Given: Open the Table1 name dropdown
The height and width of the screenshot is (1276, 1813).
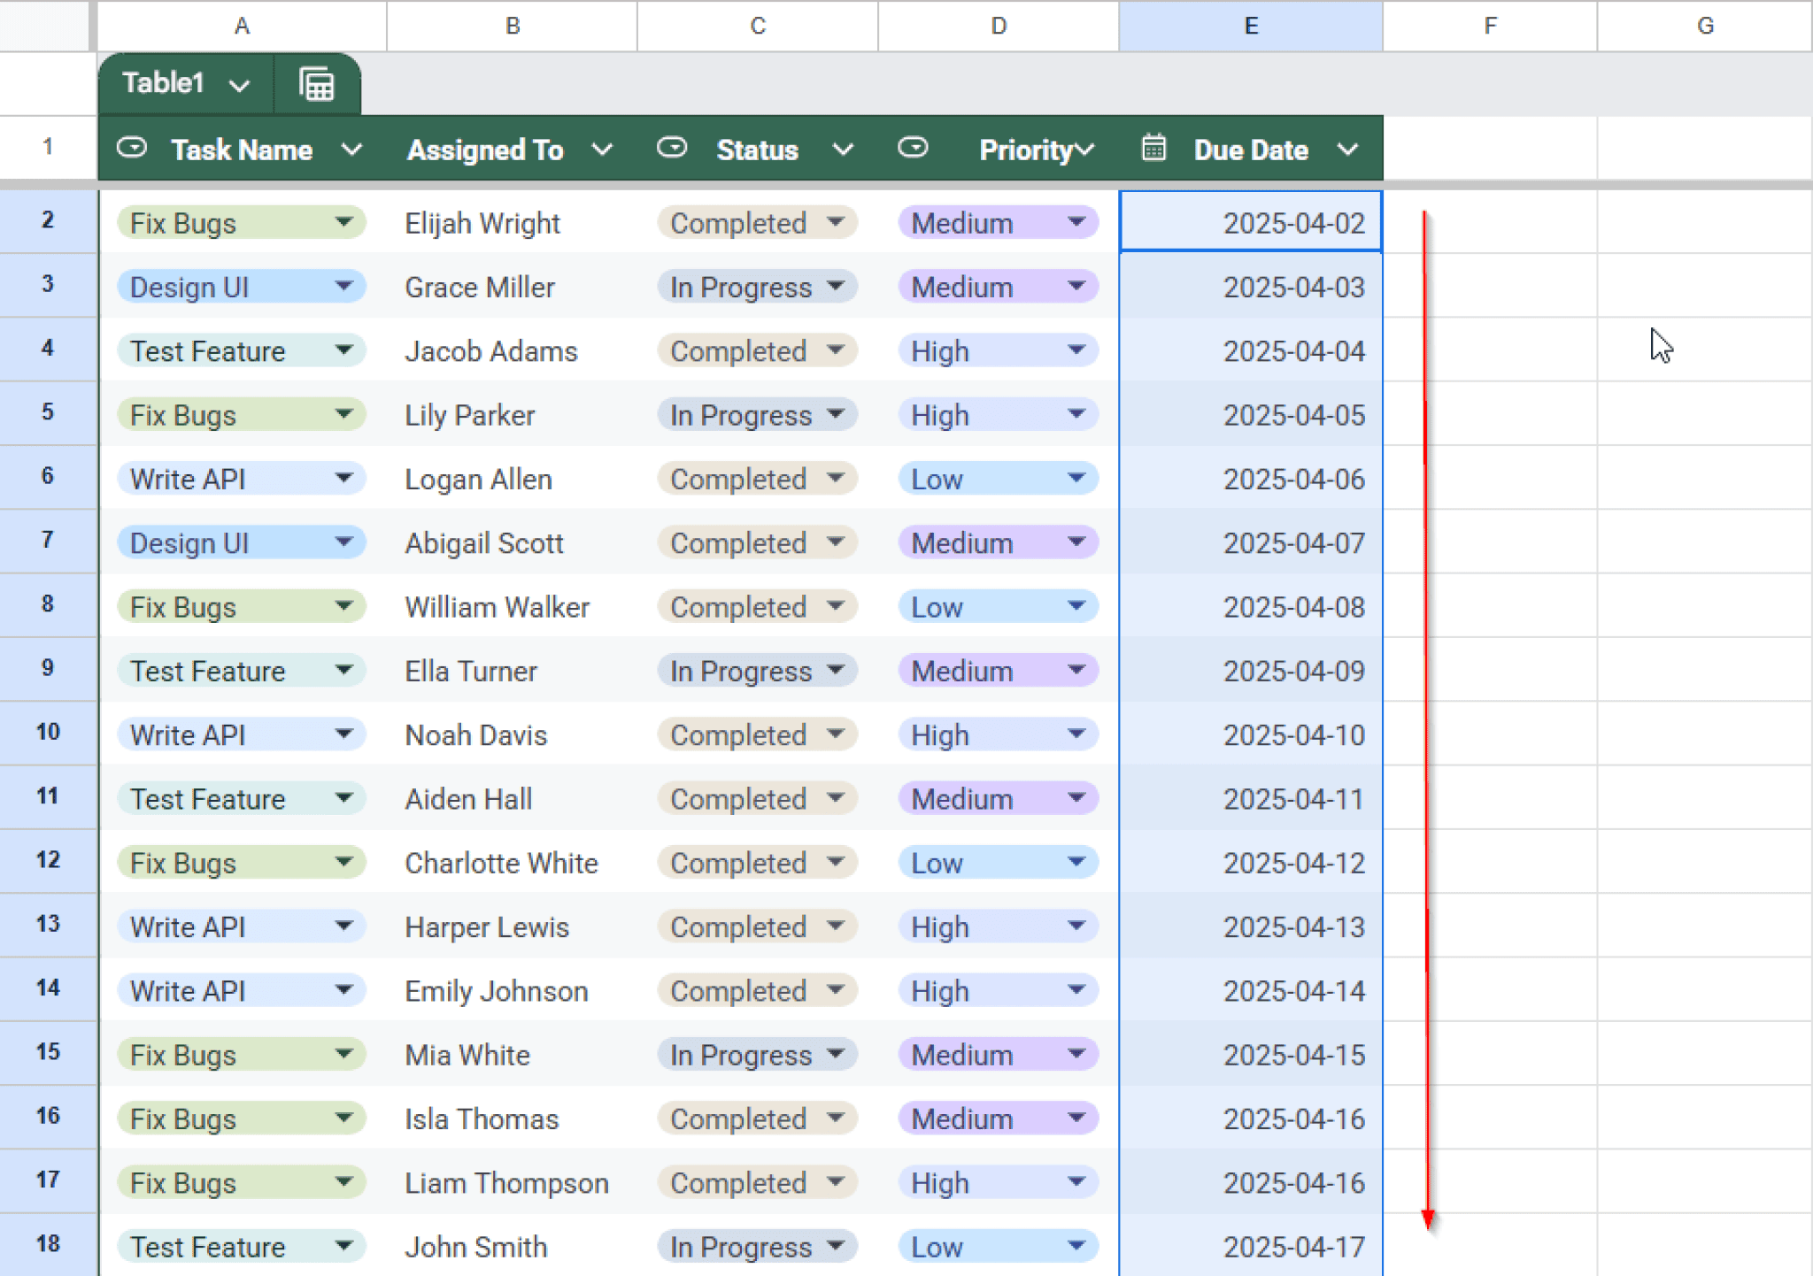Looking at the screenshot, I should pos(239,84).
